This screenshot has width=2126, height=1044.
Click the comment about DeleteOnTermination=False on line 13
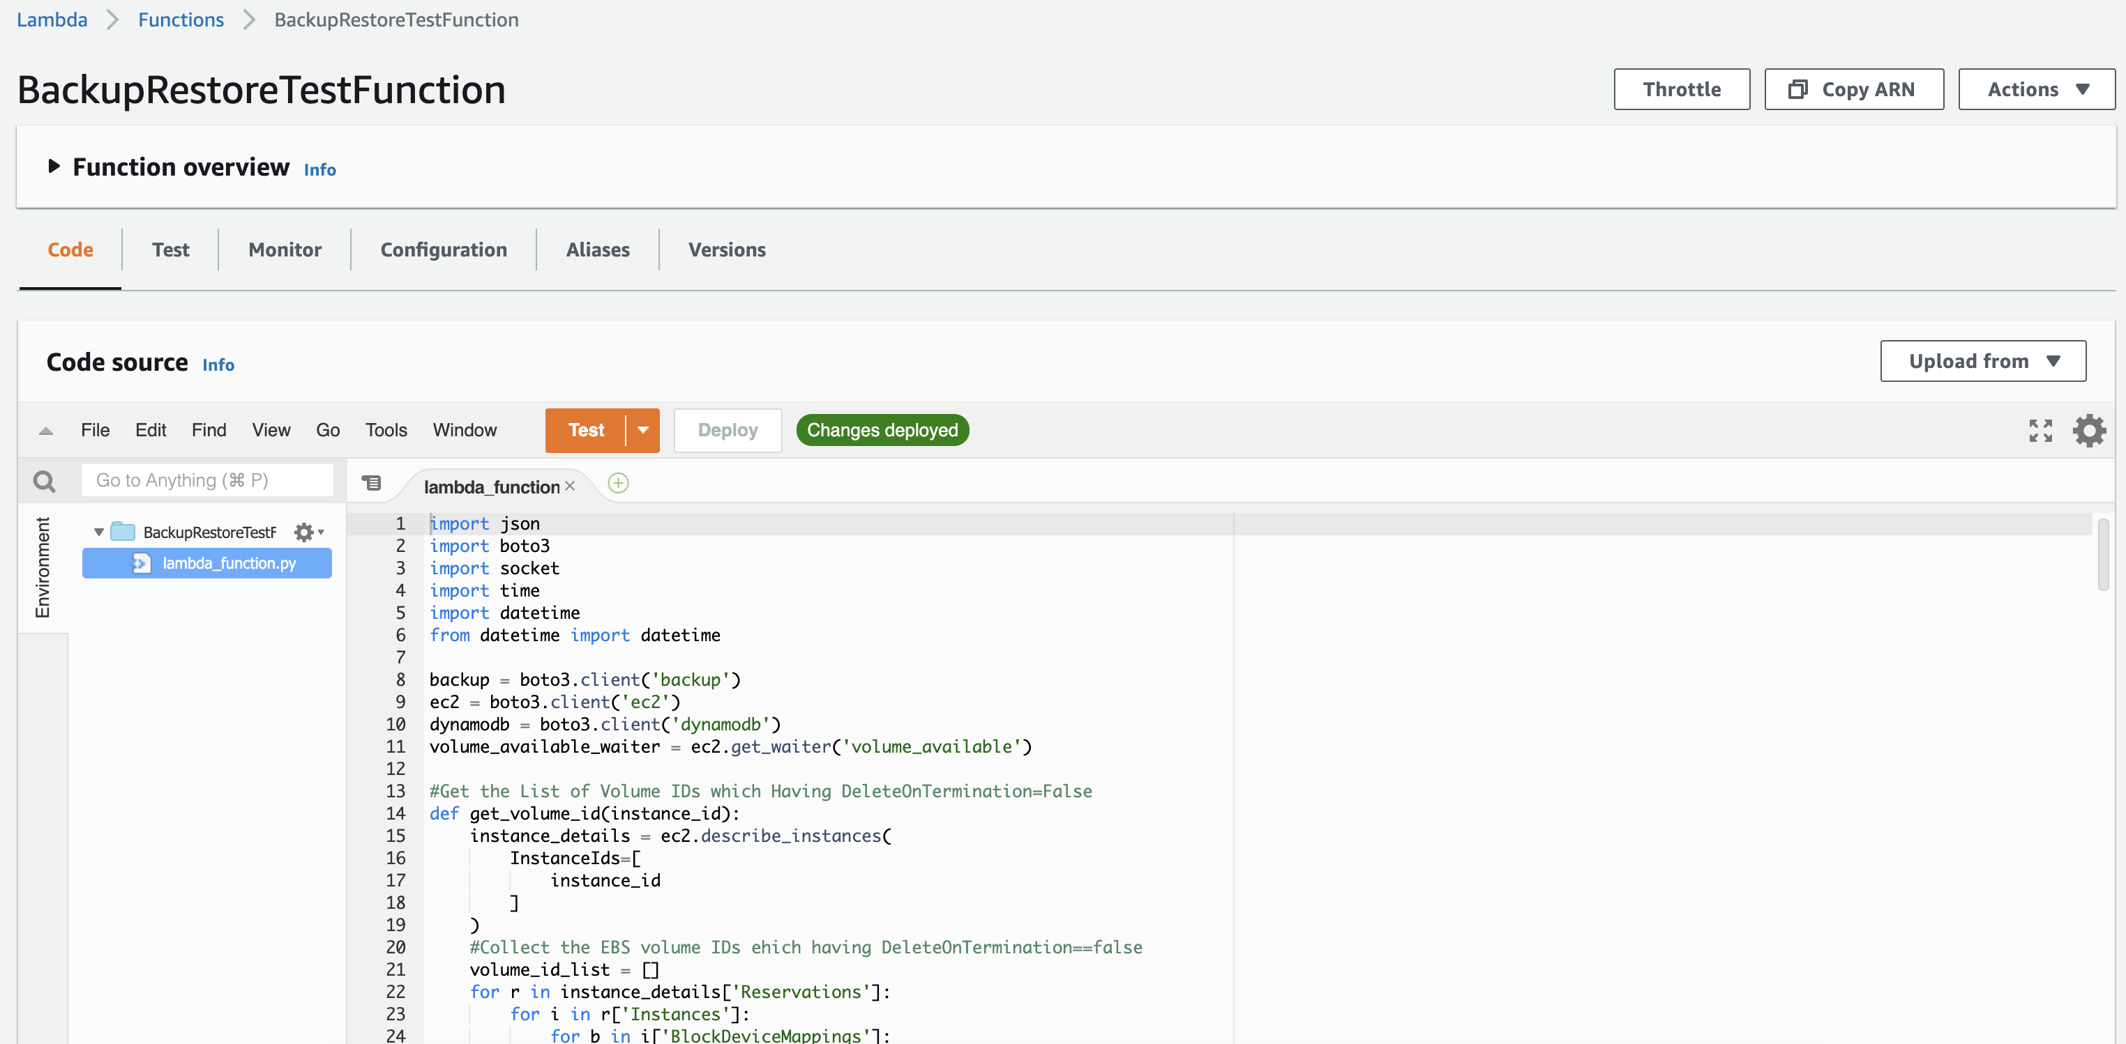point(761,792)
